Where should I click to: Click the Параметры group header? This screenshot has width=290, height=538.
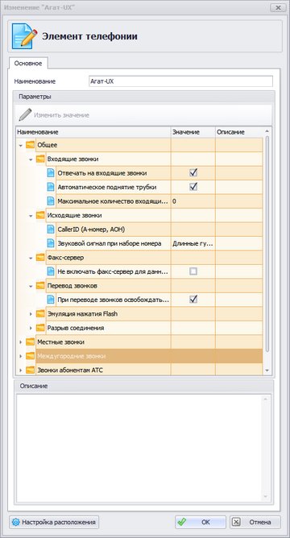click(x=144, y=97)
